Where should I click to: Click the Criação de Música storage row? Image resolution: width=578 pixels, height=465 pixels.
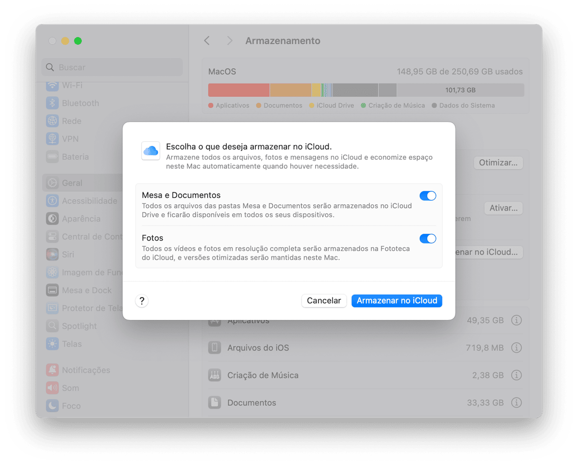(365, 375)
